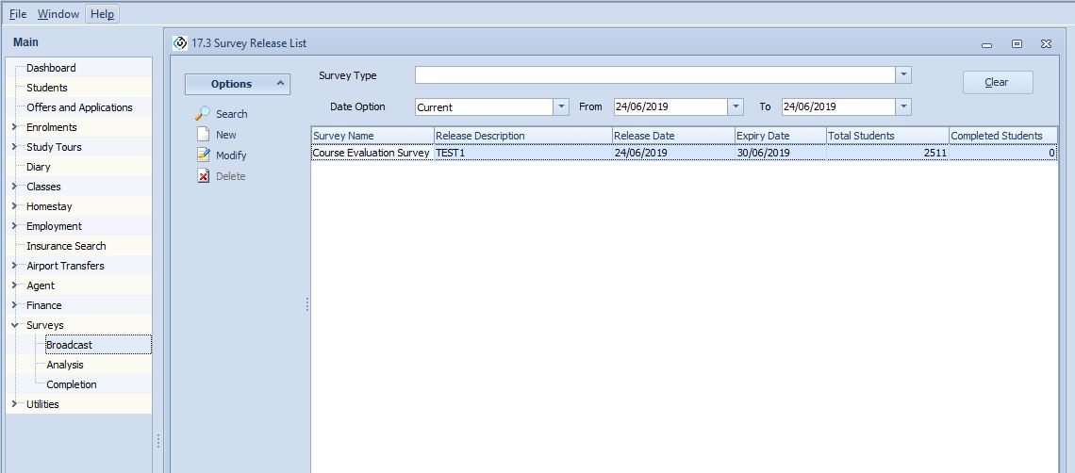
Task: Select the Course Evaluation Survey row
Action: coord(372,153)
